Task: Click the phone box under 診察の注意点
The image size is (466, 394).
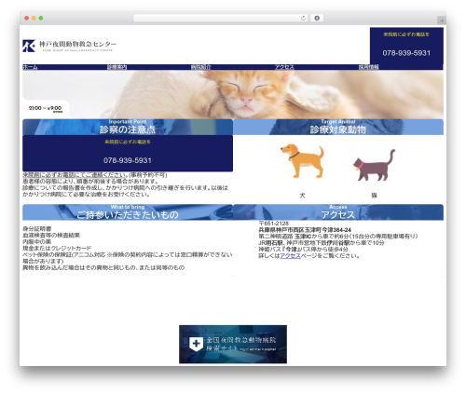Action: [128, 153]
